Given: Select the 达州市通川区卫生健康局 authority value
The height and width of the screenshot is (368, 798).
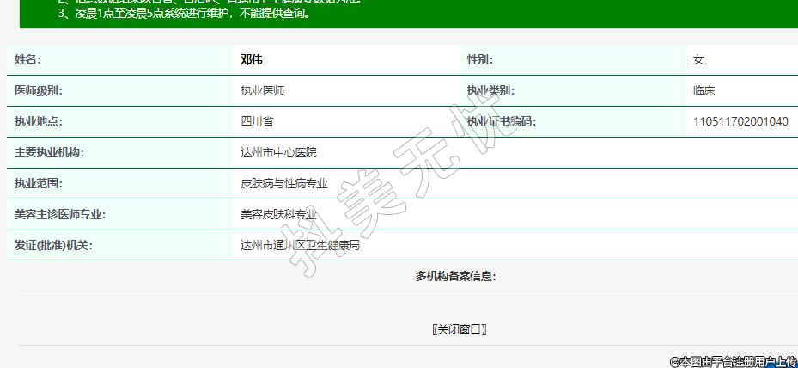Looking at the screenshot, I should click(x=301, y=245).
